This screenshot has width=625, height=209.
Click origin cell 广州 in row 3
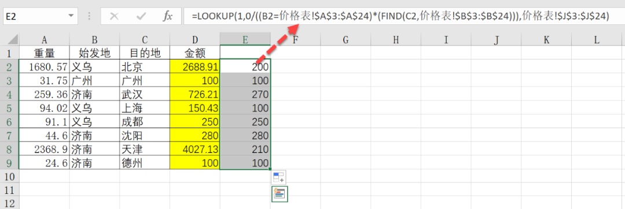pos(94,80)
